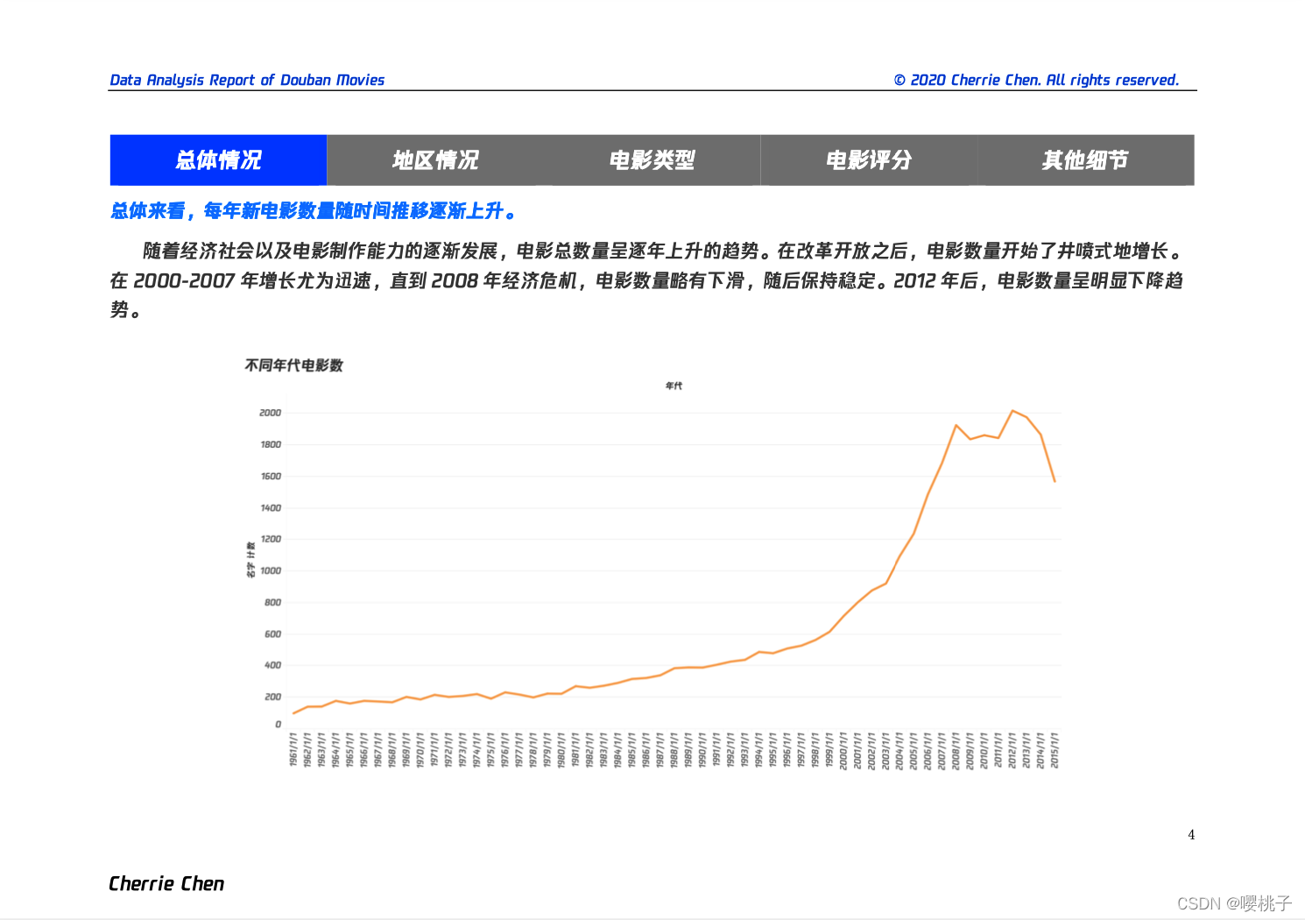Click the y-axis value 1800
Viewport: 1305px width, 920px height.
coord(271,444)
